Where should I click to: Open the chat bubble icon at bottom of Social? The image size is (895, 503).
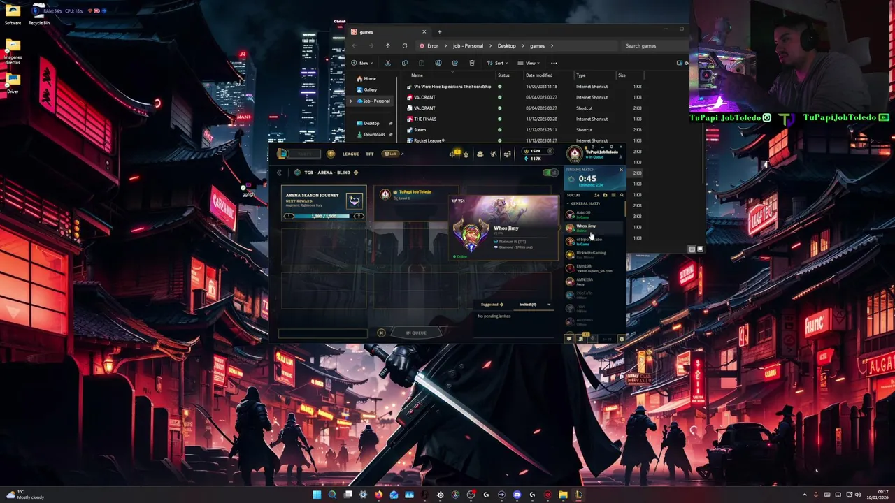(569, 339)
